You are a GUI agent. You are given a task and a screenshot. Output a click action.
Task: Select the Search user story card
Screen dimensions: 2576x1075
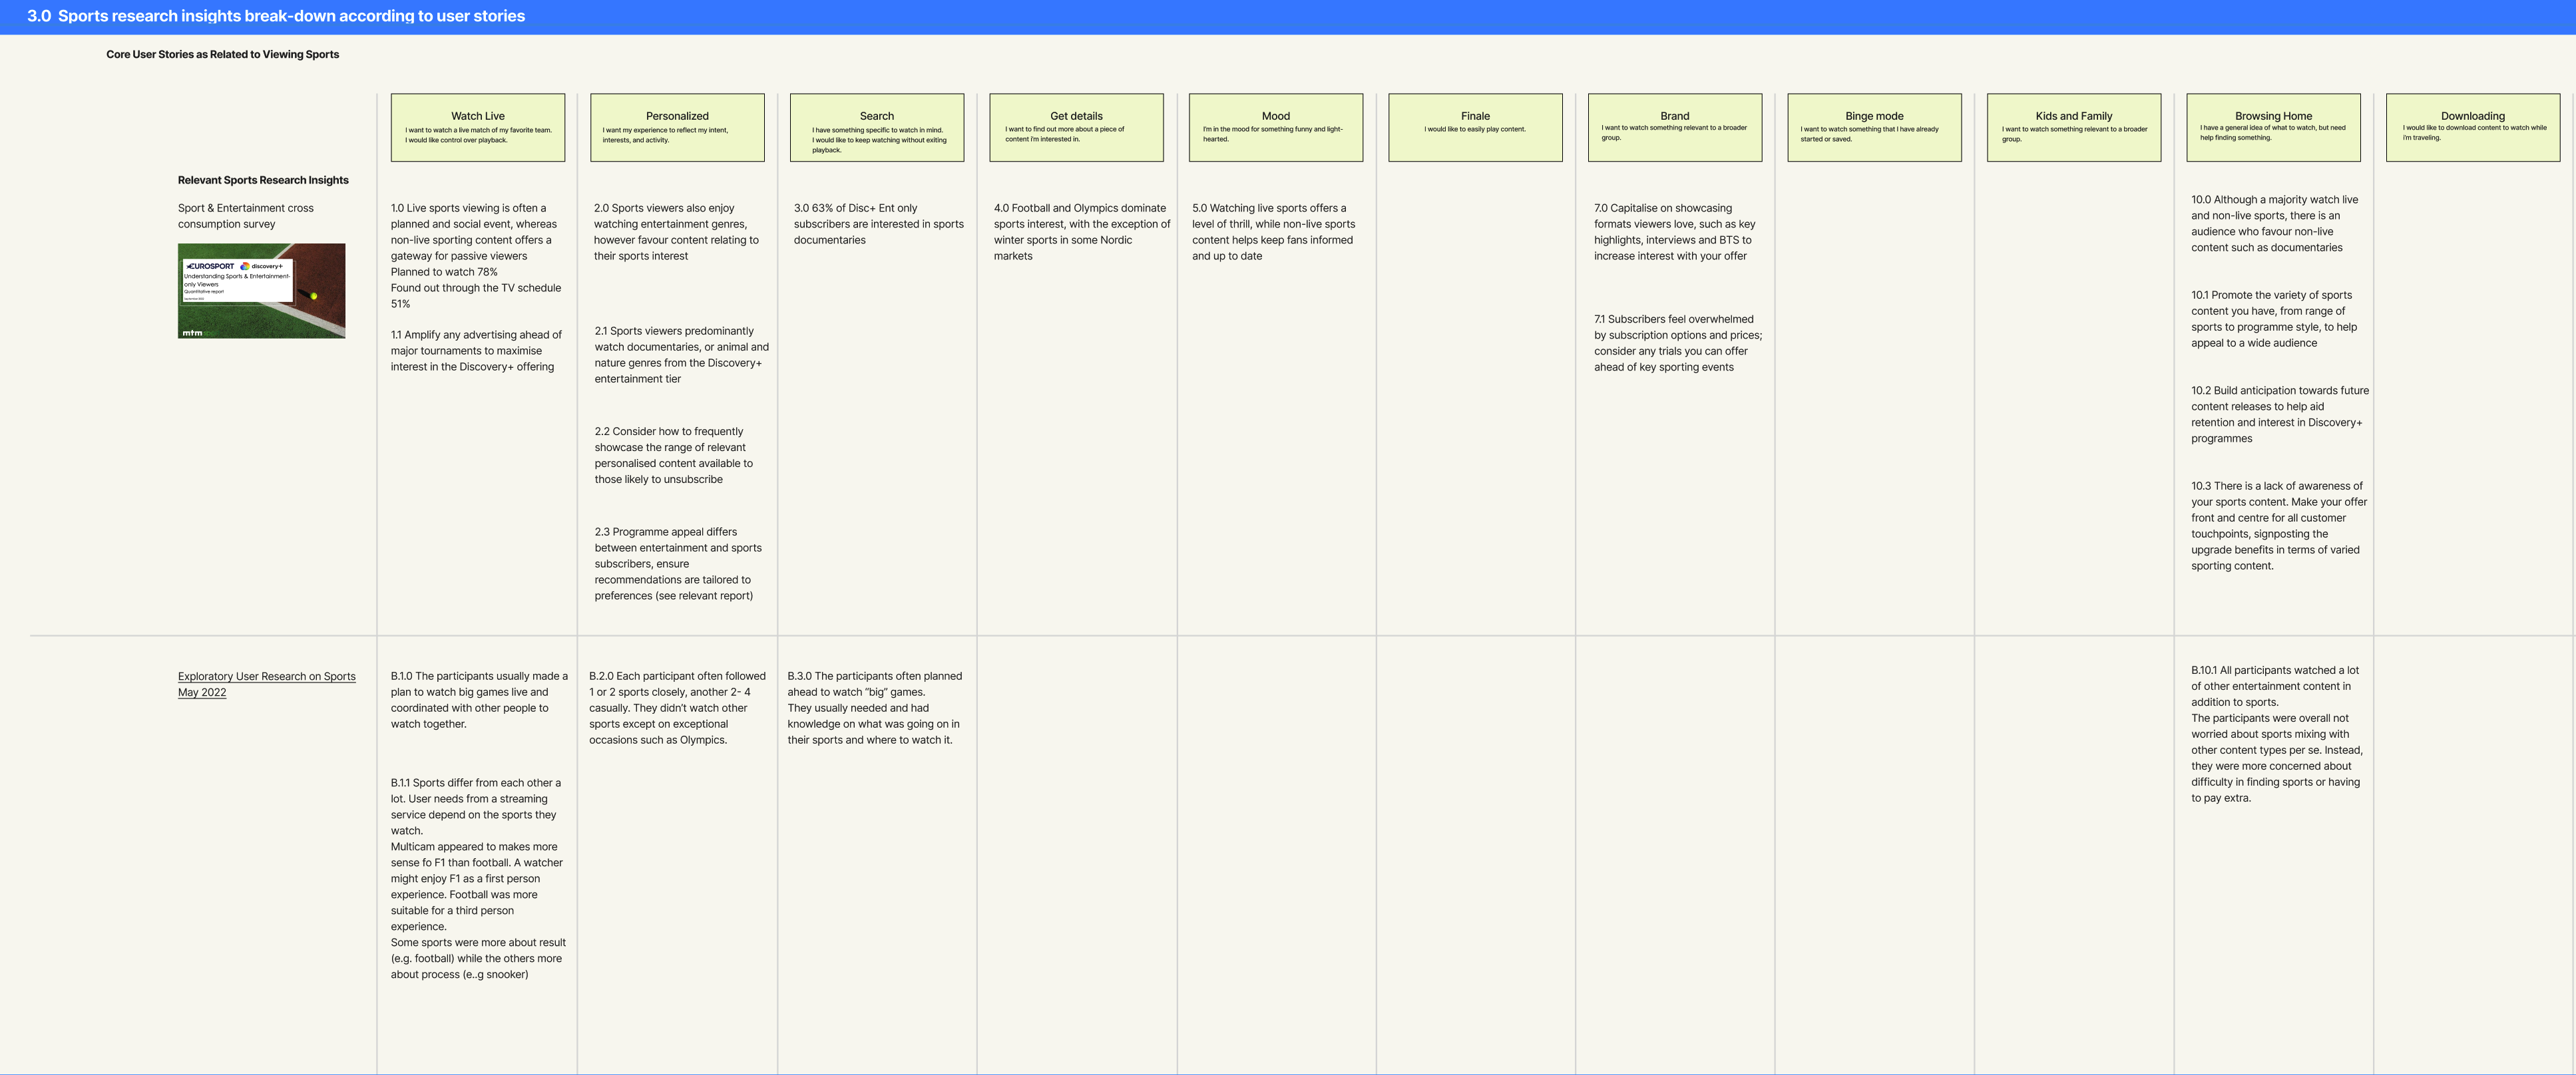(x=877, y=128)
